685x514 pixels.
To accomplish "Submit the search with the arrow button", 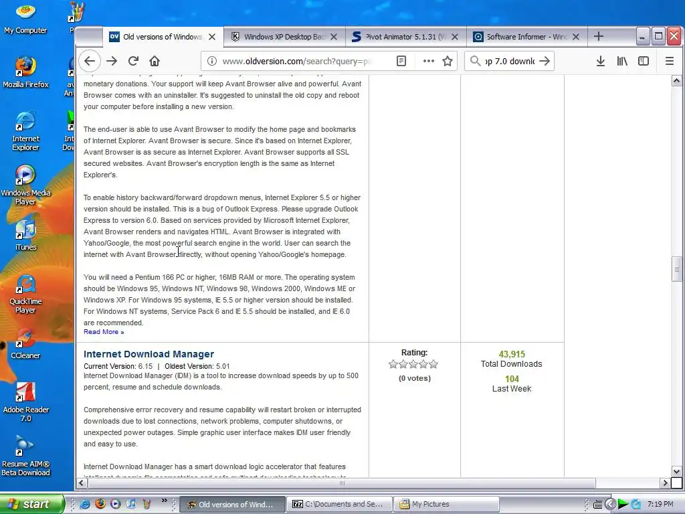I will click(x=545, y=61).
